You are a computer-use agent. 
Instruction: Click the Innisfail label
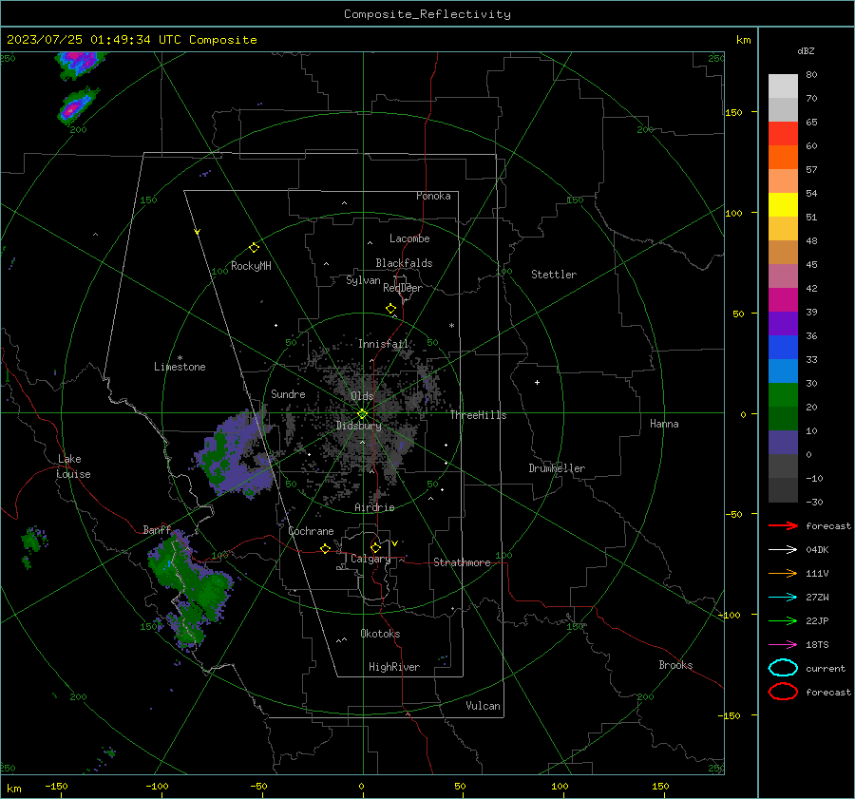(x=384, y=344)
